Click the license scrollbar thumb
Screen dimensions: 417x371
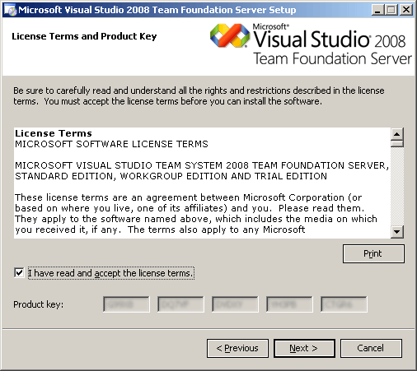click(x=397, y=144)
